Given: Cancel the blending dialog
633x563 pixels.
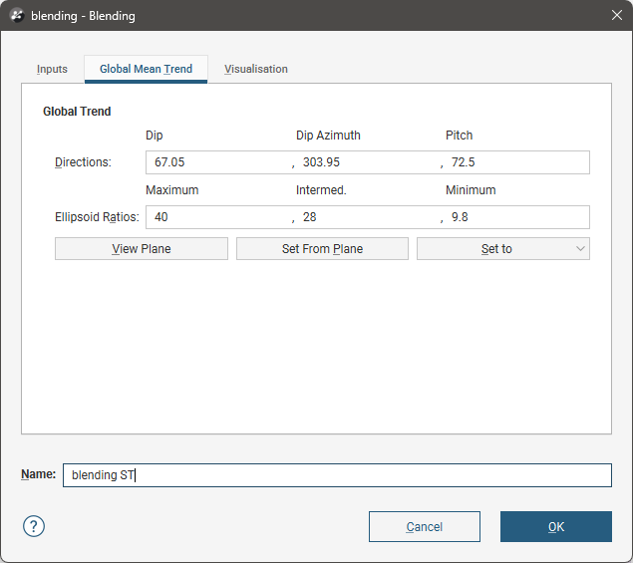Looking at the screenshot, I should (424, 527).
